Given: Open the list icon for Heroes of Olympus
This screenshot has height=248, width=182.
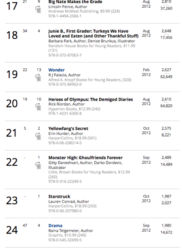Looking at the screenshot, I should (x=38, y=107).
